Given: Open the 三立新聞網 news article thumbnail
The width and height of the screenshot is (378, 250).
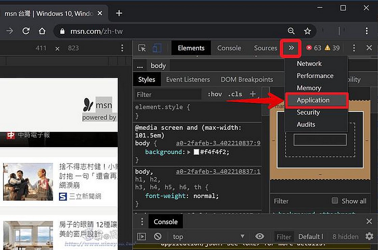Looking at the screenshot, I should point(28,182).
